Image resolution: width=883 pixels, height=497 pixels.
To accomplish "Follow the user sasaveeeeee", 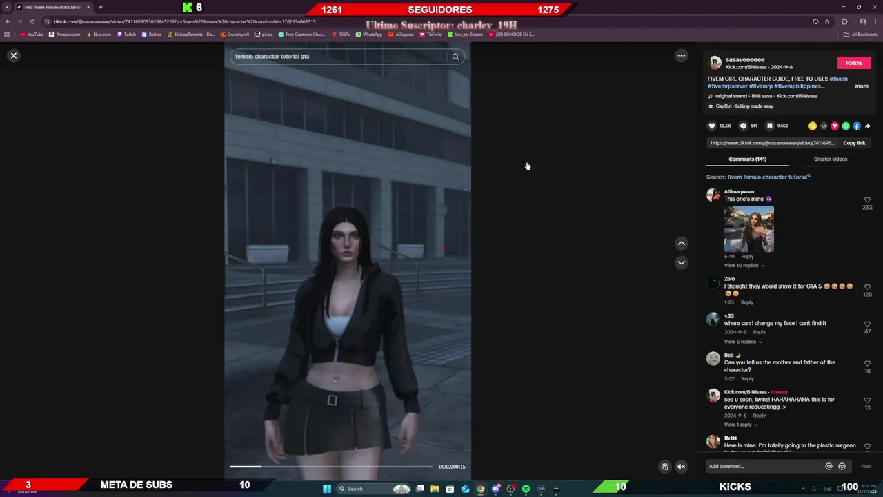I will 854,63.
